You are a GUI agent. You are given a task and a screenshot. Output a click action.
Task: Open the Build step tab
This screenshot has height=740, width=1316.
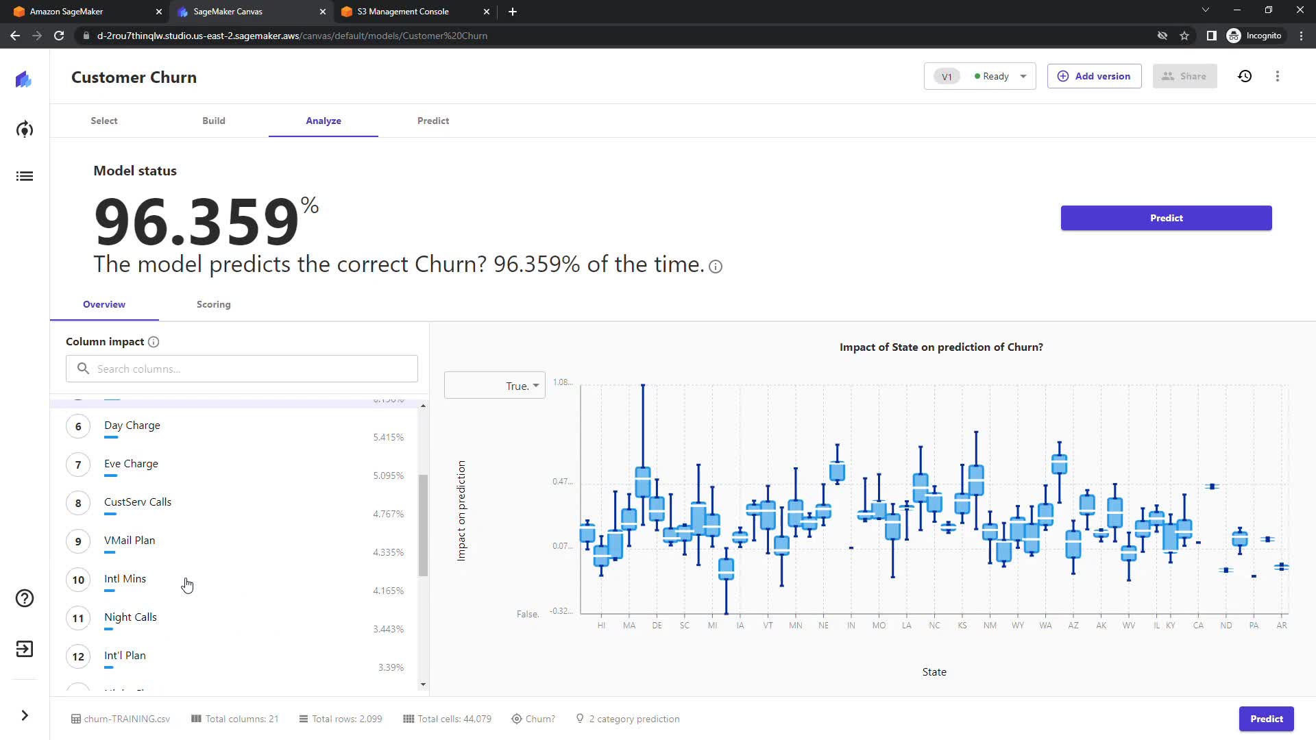coord(213,121)
